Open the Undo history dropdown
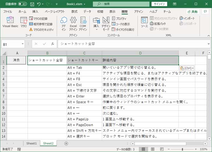 click(x=43, y=4)
